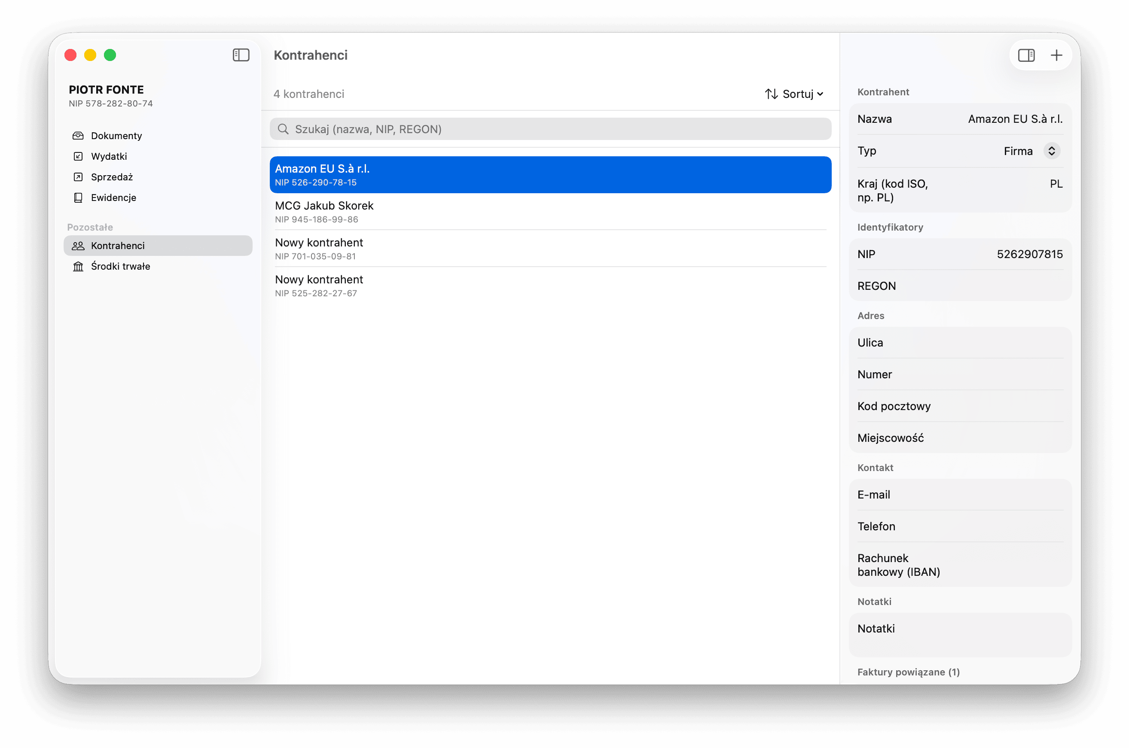Click the Kontrahenci window title
1129x748 pixels.
(311, 55)
